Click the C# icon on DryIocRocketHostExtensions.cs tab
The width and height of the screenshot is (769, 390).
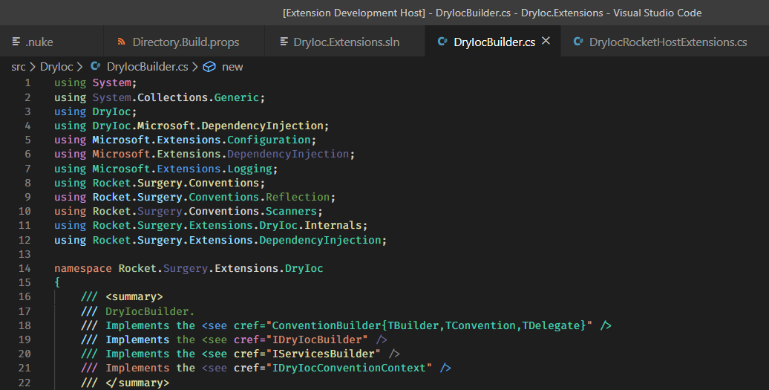(x=578, y=42)
